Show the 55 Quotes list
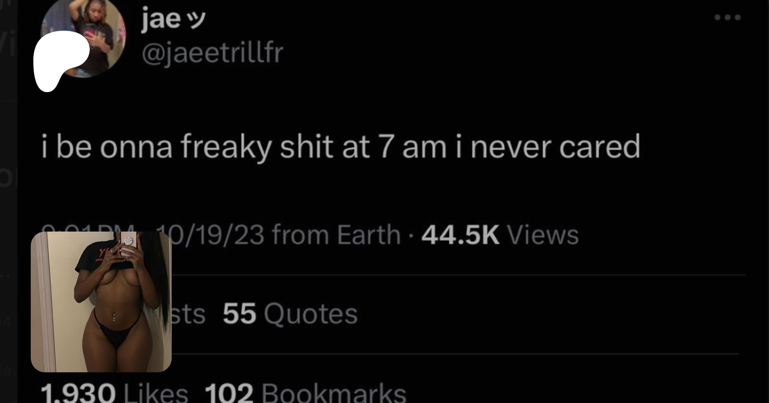The height and width of the screenshot is (403, 769). tap(290, 313)
